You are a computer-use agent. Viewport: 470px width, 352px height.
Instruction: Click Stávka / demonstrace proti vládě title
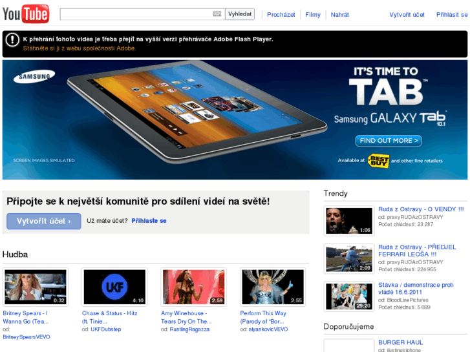point(416,288)
